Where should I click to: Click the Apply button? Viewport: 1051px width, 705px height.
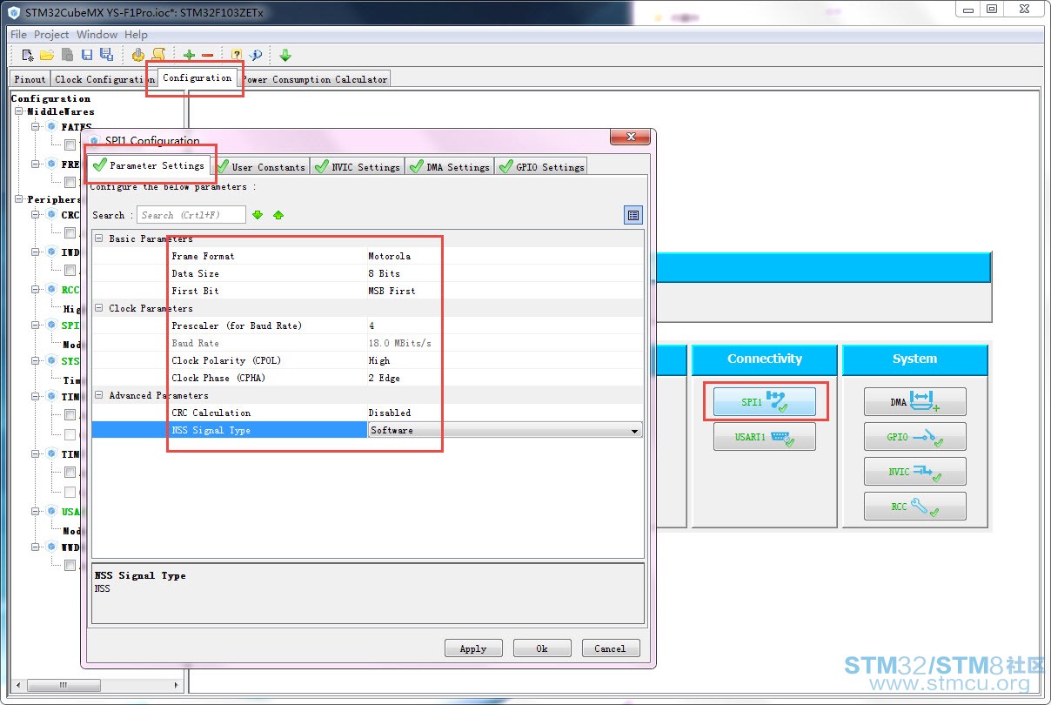coord(473,648)
